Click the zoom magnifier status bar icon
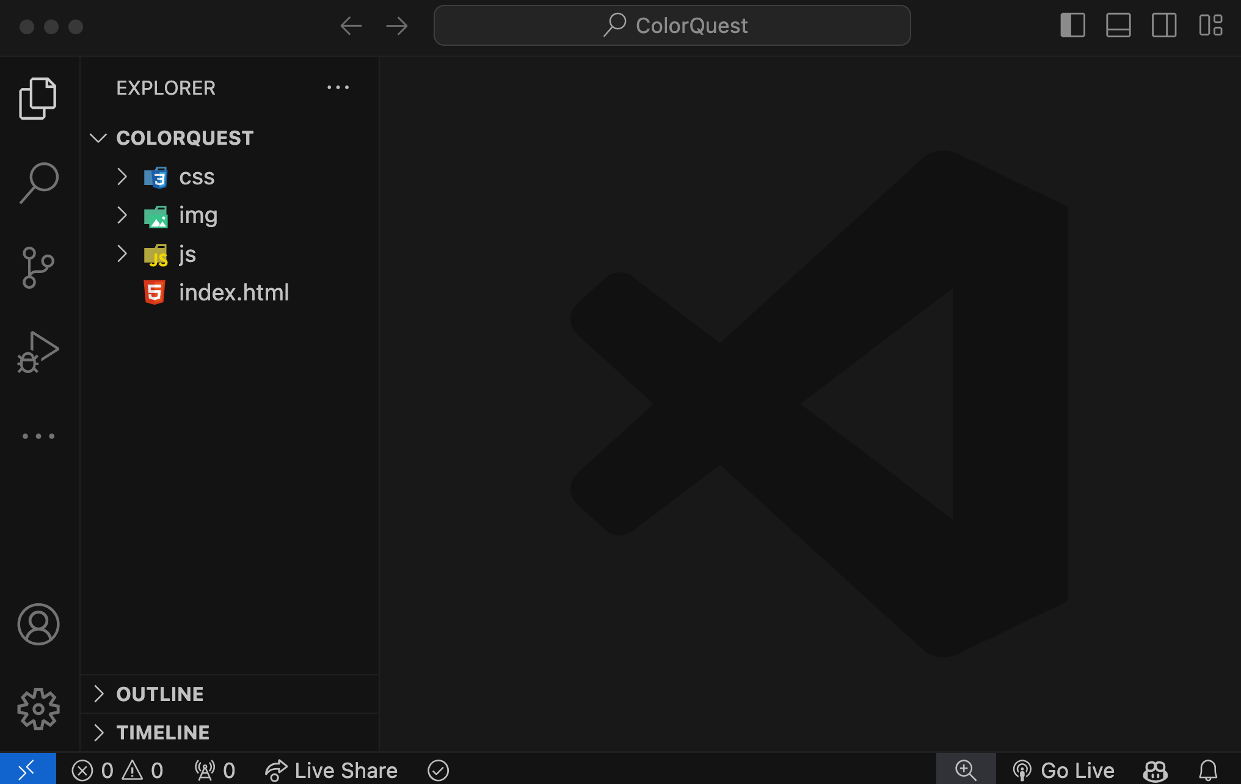This screenshot has height=784, width=1241. [x=966, y=769]
